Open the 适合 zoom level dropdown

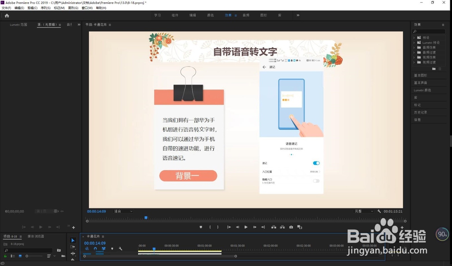tap(123, 211)
